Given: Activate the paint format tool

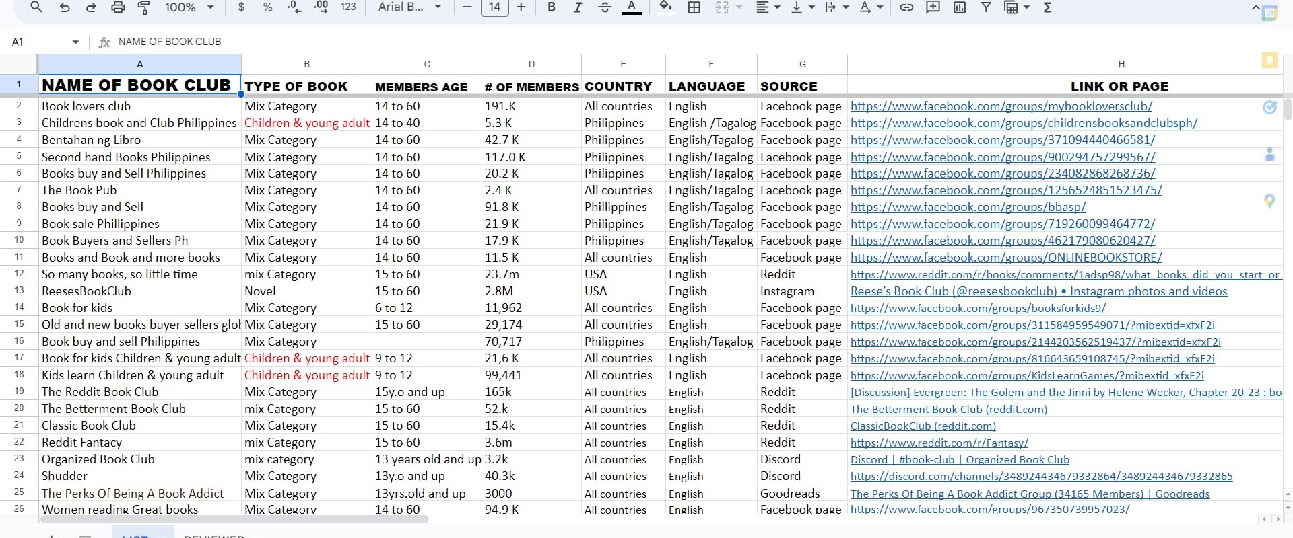Looking at the screenshot, I should pos(144,7).
